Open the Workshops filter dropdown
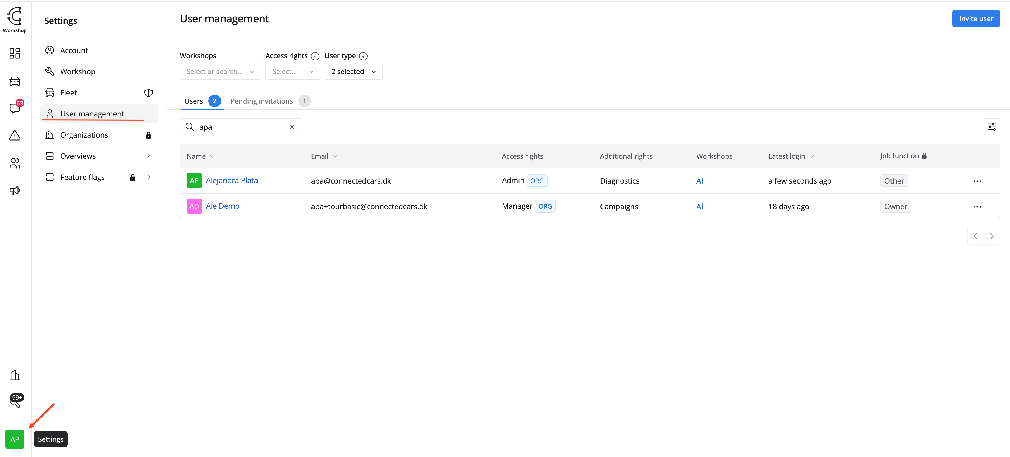Image resolution: width=1010 pixels, height=457 pixels. click(220, 71)
